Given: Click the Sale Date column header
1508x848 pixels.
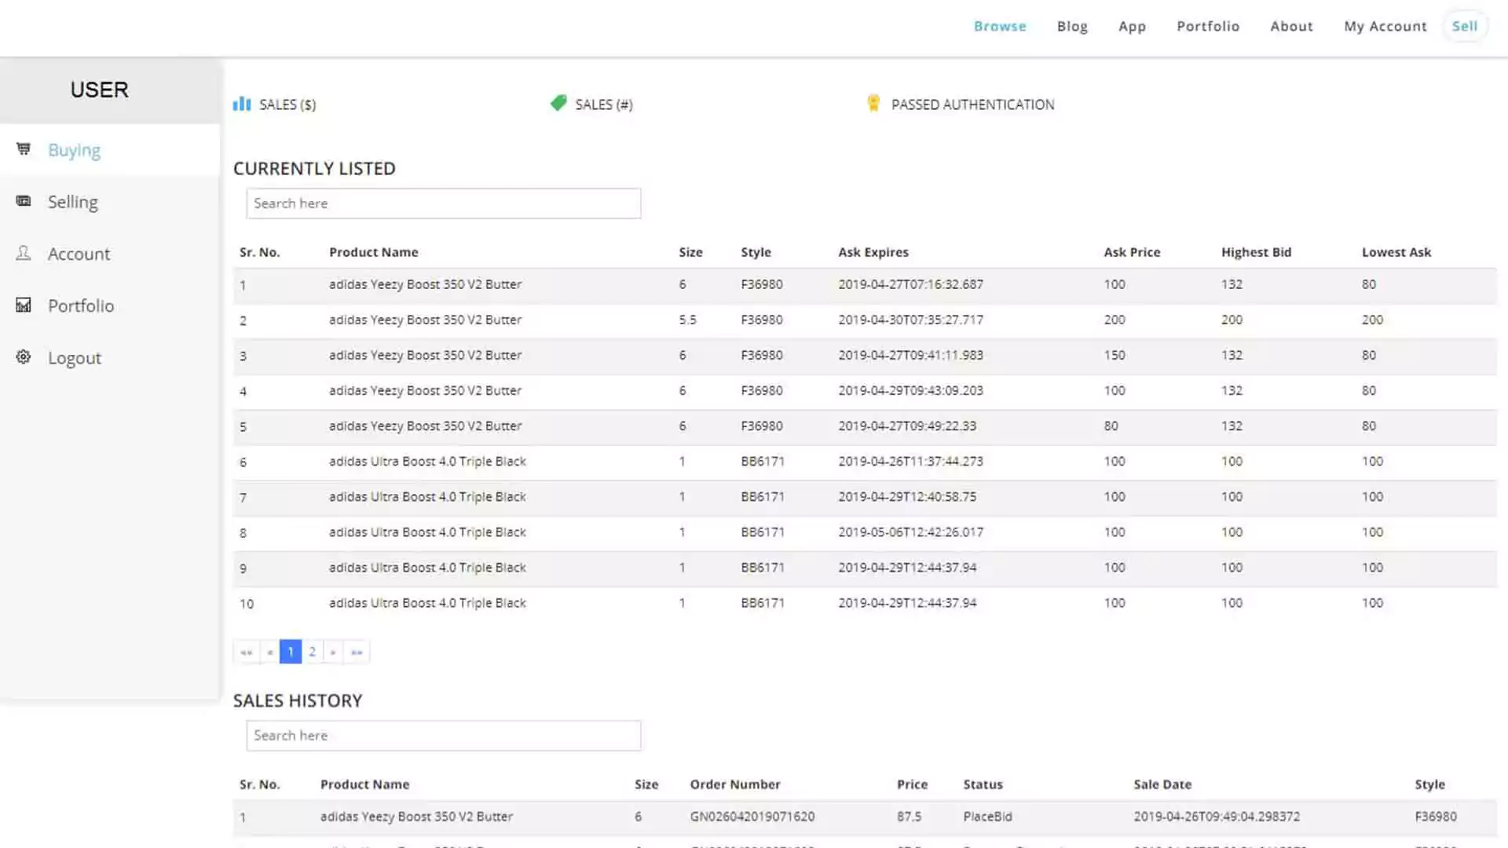Looking at the screenshot, I should click(1162, 784).
